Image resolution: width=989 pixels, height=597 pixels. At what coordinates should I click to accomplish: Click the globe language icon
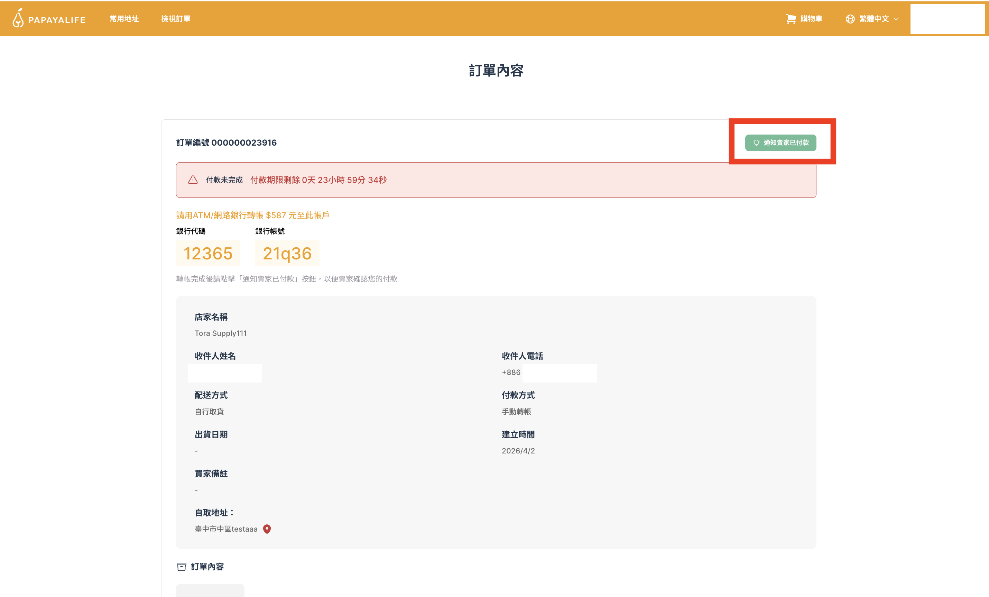851,18
